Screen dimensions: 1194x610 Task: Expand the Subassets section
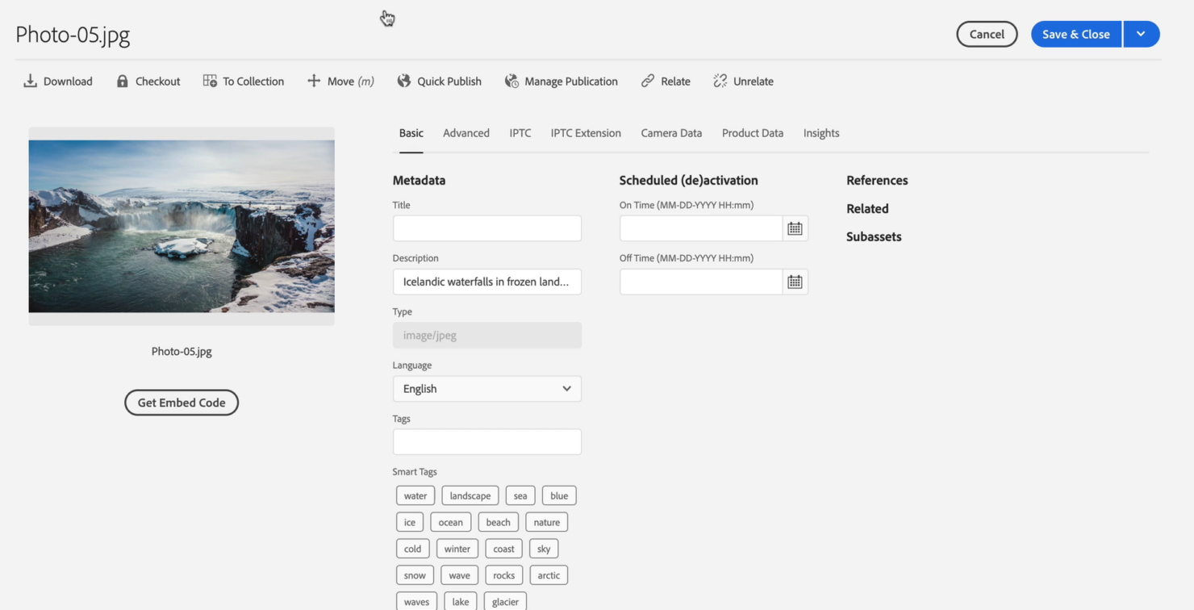point(874,236)
